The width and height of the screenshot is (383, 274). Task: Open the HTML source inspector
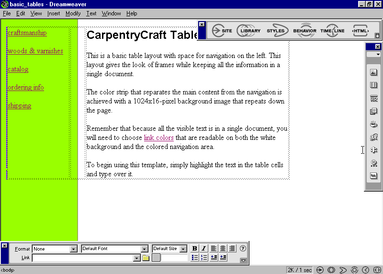coord(360,31)
